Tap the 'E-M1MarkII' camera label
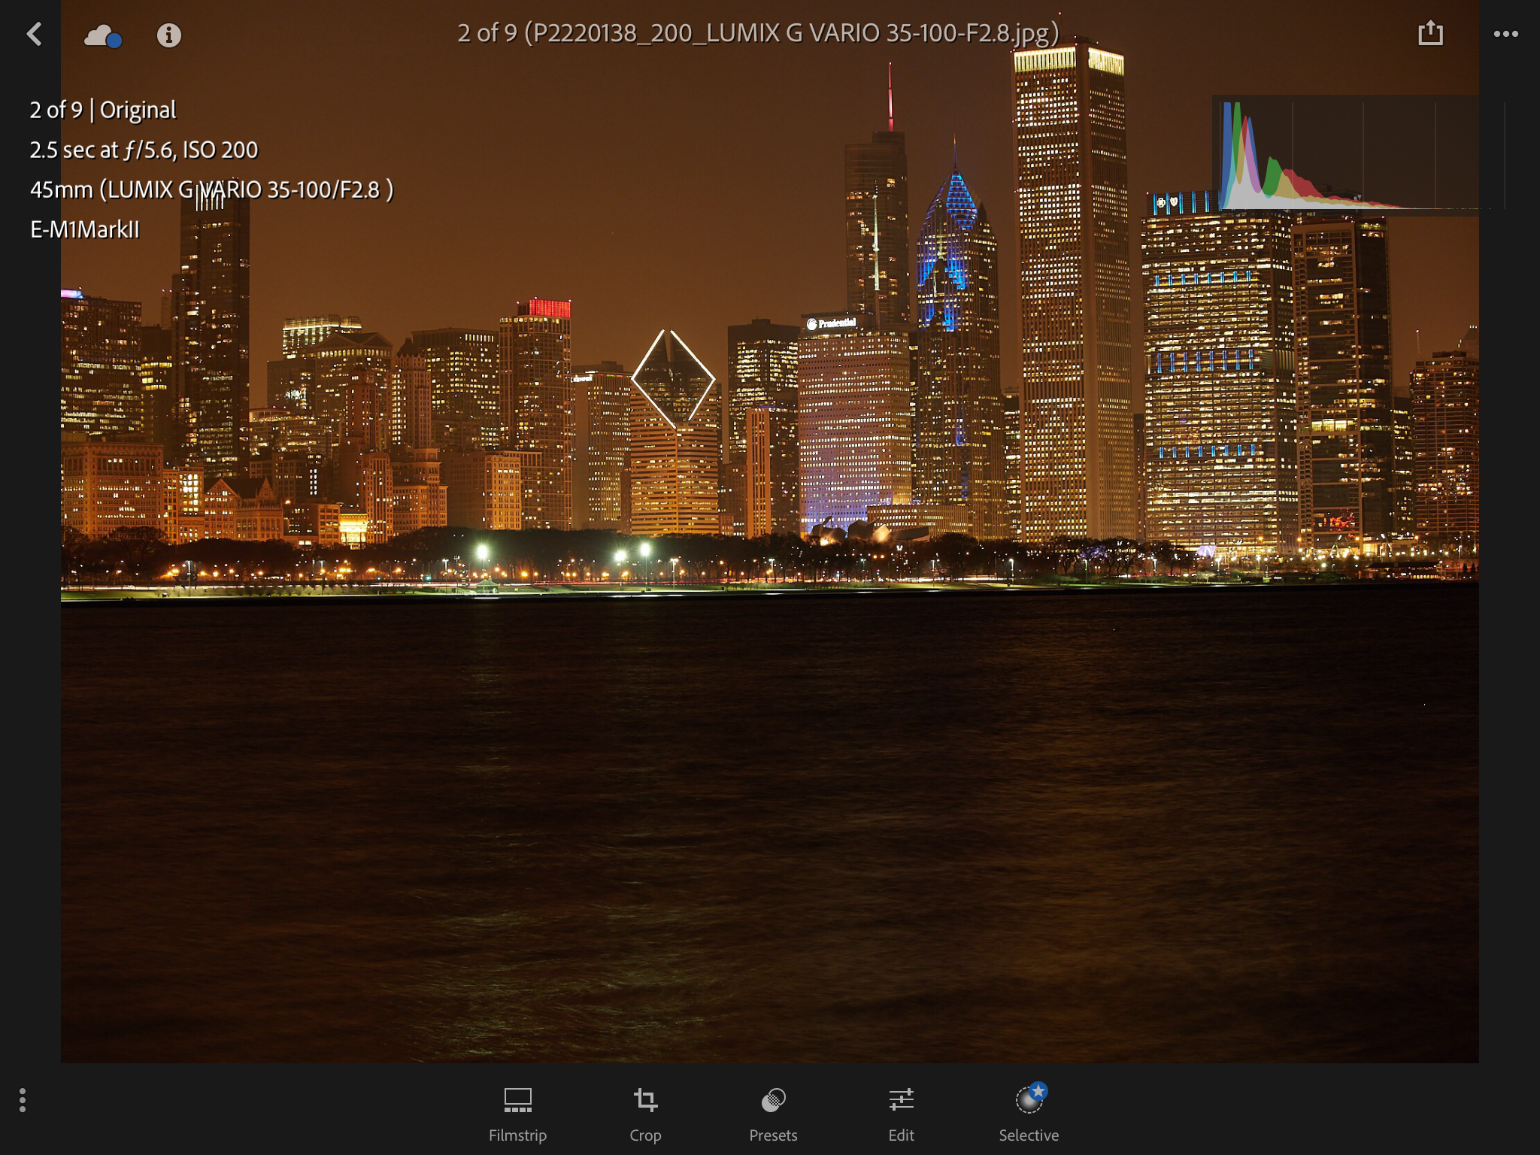 point(85,229)
